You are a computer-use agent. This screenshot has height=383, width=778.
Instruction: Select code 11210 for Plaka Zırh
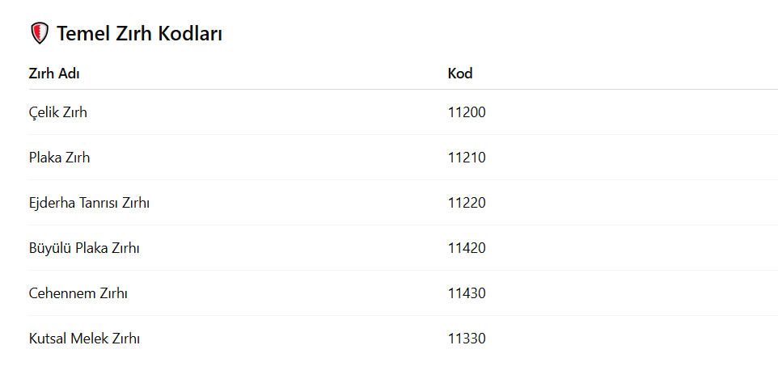pos(467,158)
